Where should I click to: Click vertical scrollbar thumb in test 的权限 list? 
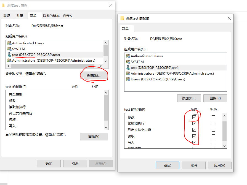click(x=224, y=131)
